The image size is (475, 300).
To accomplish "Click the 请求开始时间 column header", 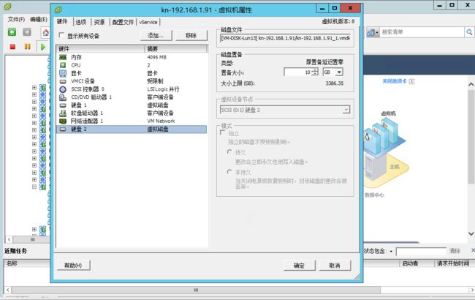I will 453,263.
